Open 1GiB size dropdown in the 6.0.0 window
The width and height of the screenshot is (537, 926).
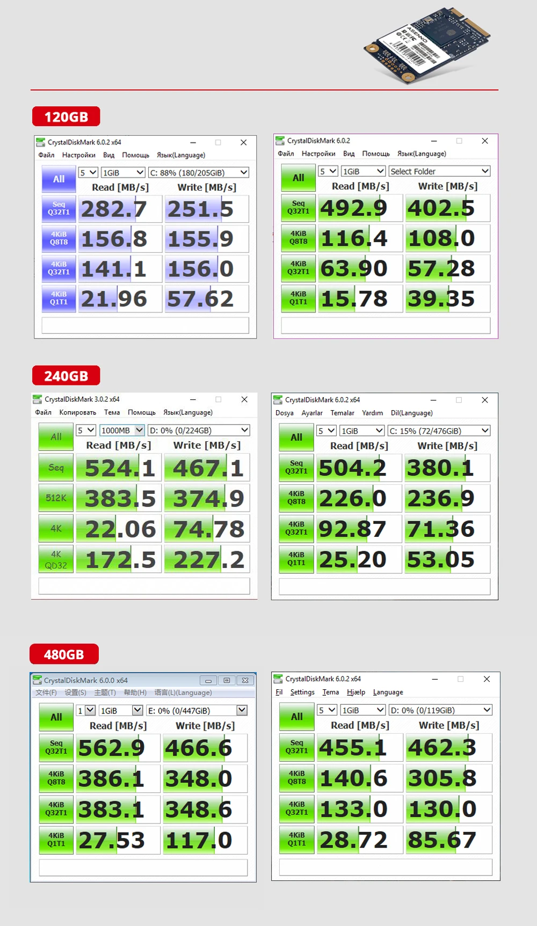[x=121, y=710]
